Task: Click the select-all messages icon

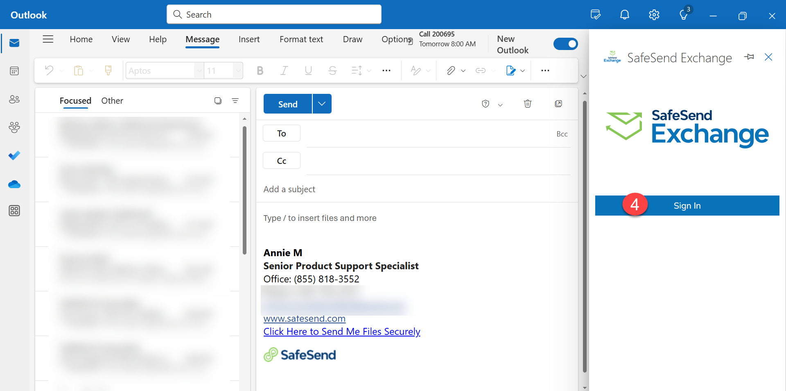Action: 218,100
